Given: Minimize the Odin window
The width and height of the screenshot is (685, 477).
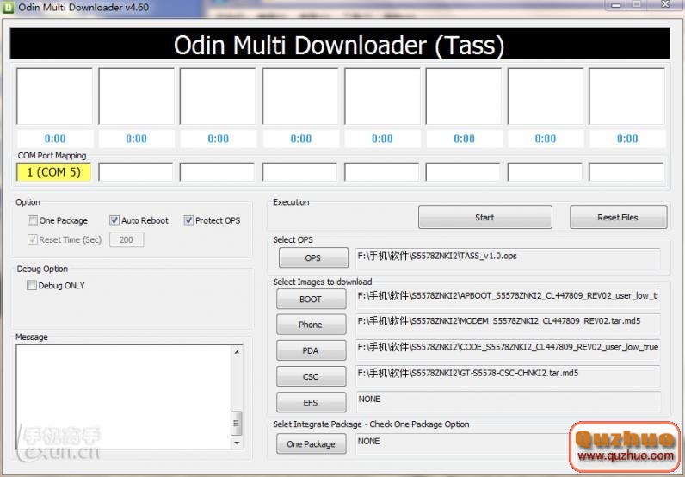Looking at the screenshot, I should (616, 5).
